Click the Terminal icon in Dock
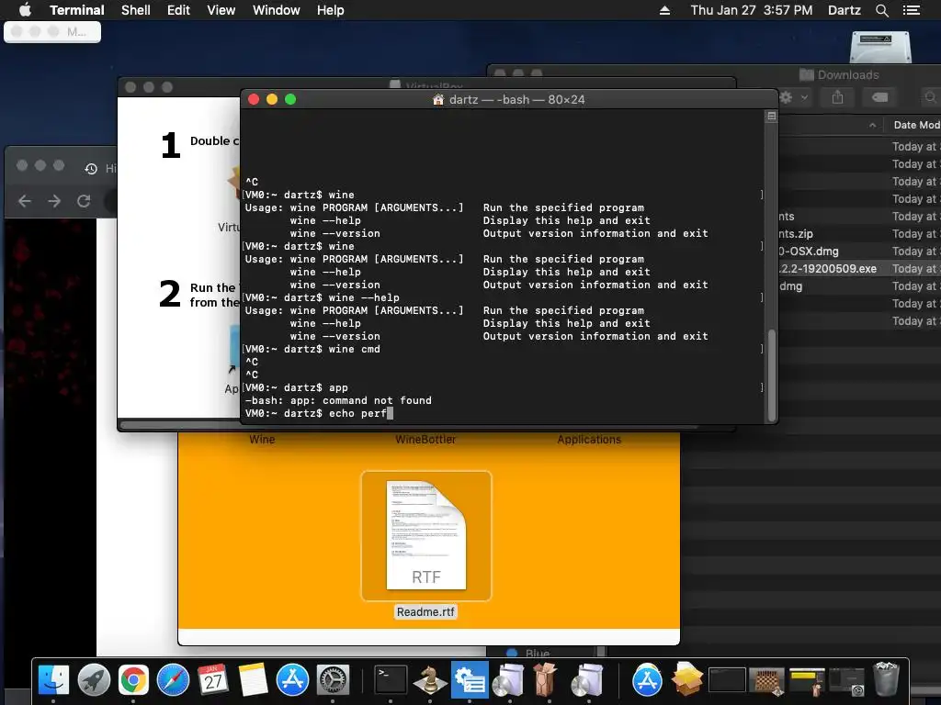 [x=390, y=680]
